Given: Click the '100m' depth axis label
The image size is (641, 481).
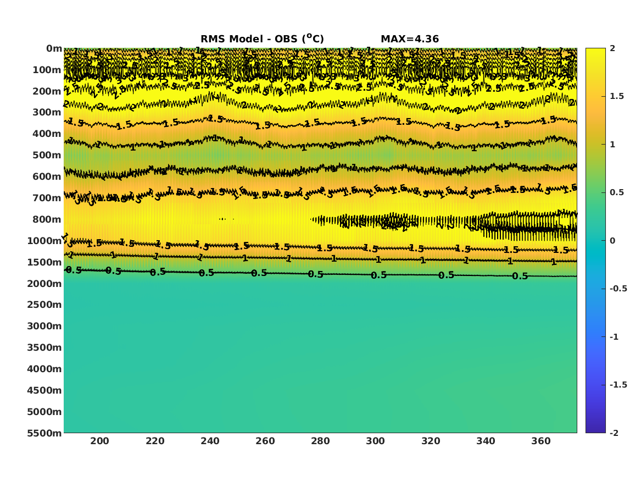Looking at the screenshot, I should 47,70.
